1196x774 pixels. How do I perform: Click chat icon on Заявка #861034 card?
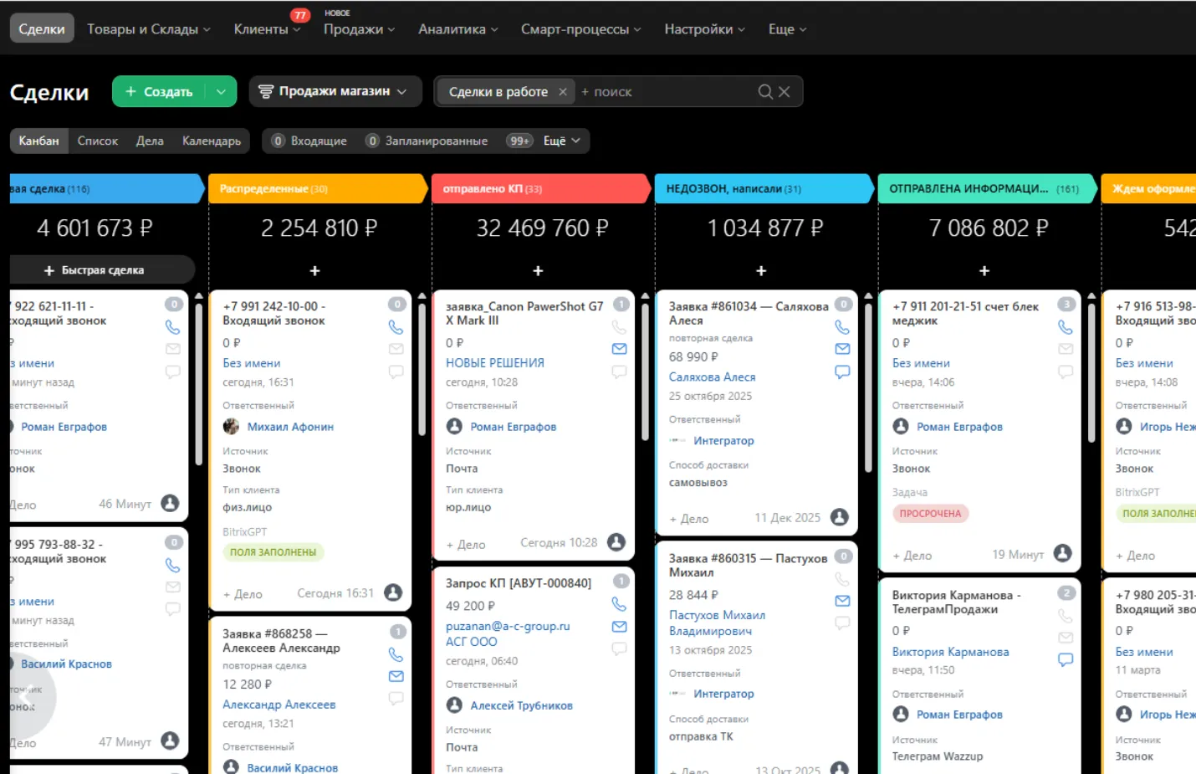842,372
